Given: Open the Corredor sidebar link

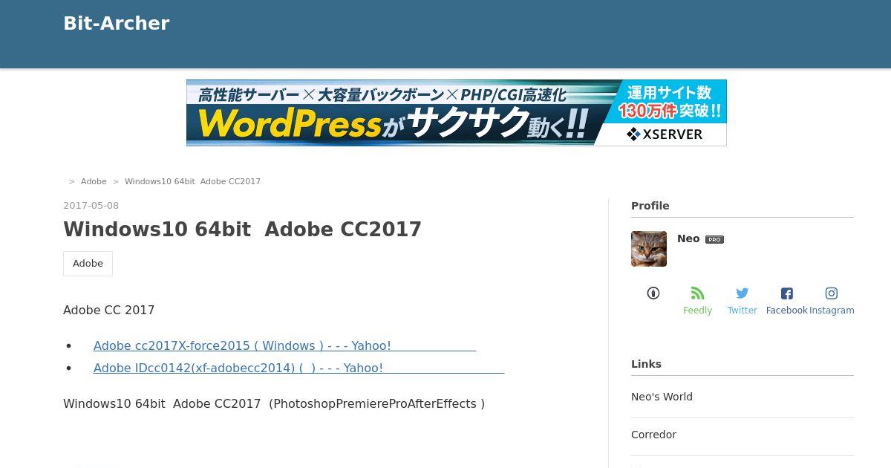Looking at the screenshot, I should (x=653, y=435).
